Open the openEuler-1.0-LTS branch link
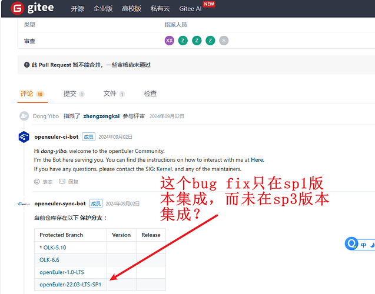Viewport: 375px width, 294px height. [x=62, y=272]
